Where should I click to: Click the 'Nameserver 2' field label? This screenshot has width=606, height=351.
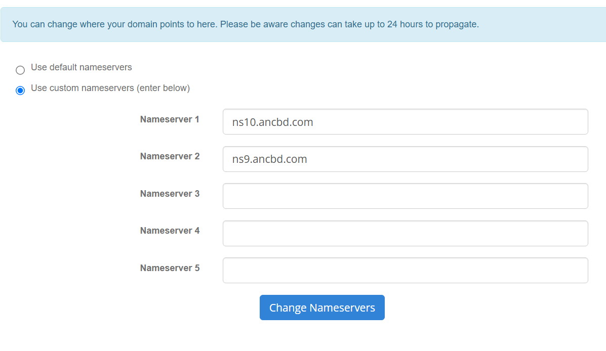(x=170, y=156)
